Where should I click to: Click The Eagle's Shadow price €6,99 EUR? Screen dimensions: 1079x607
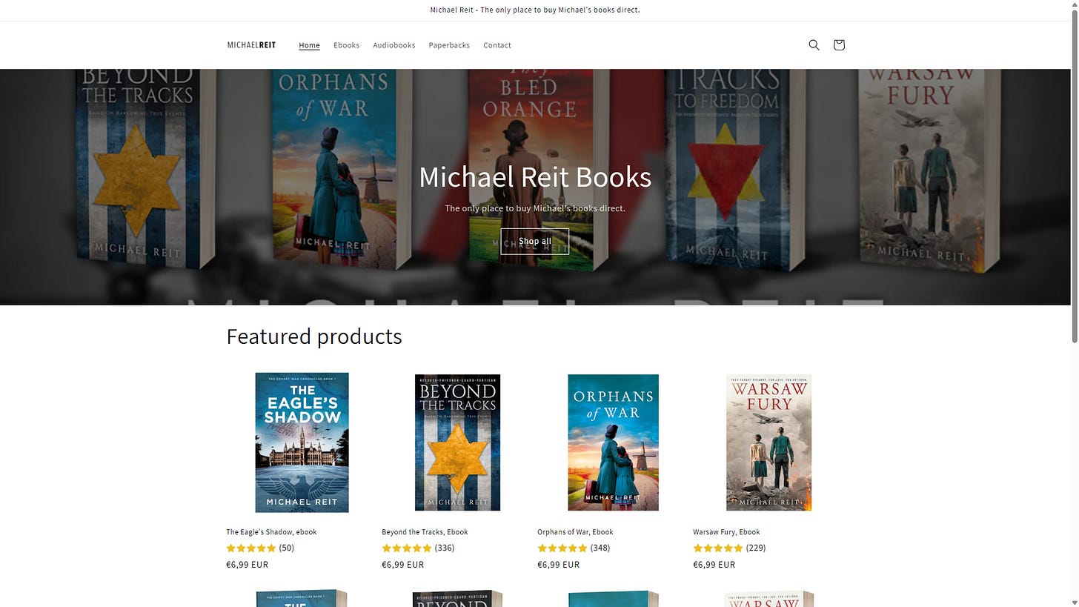247,564
